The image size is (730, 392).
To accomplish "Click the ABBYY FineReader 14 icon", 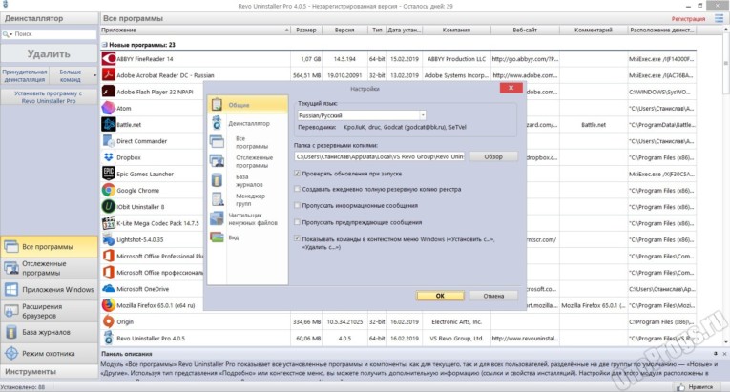I will [x=109, y=59].
